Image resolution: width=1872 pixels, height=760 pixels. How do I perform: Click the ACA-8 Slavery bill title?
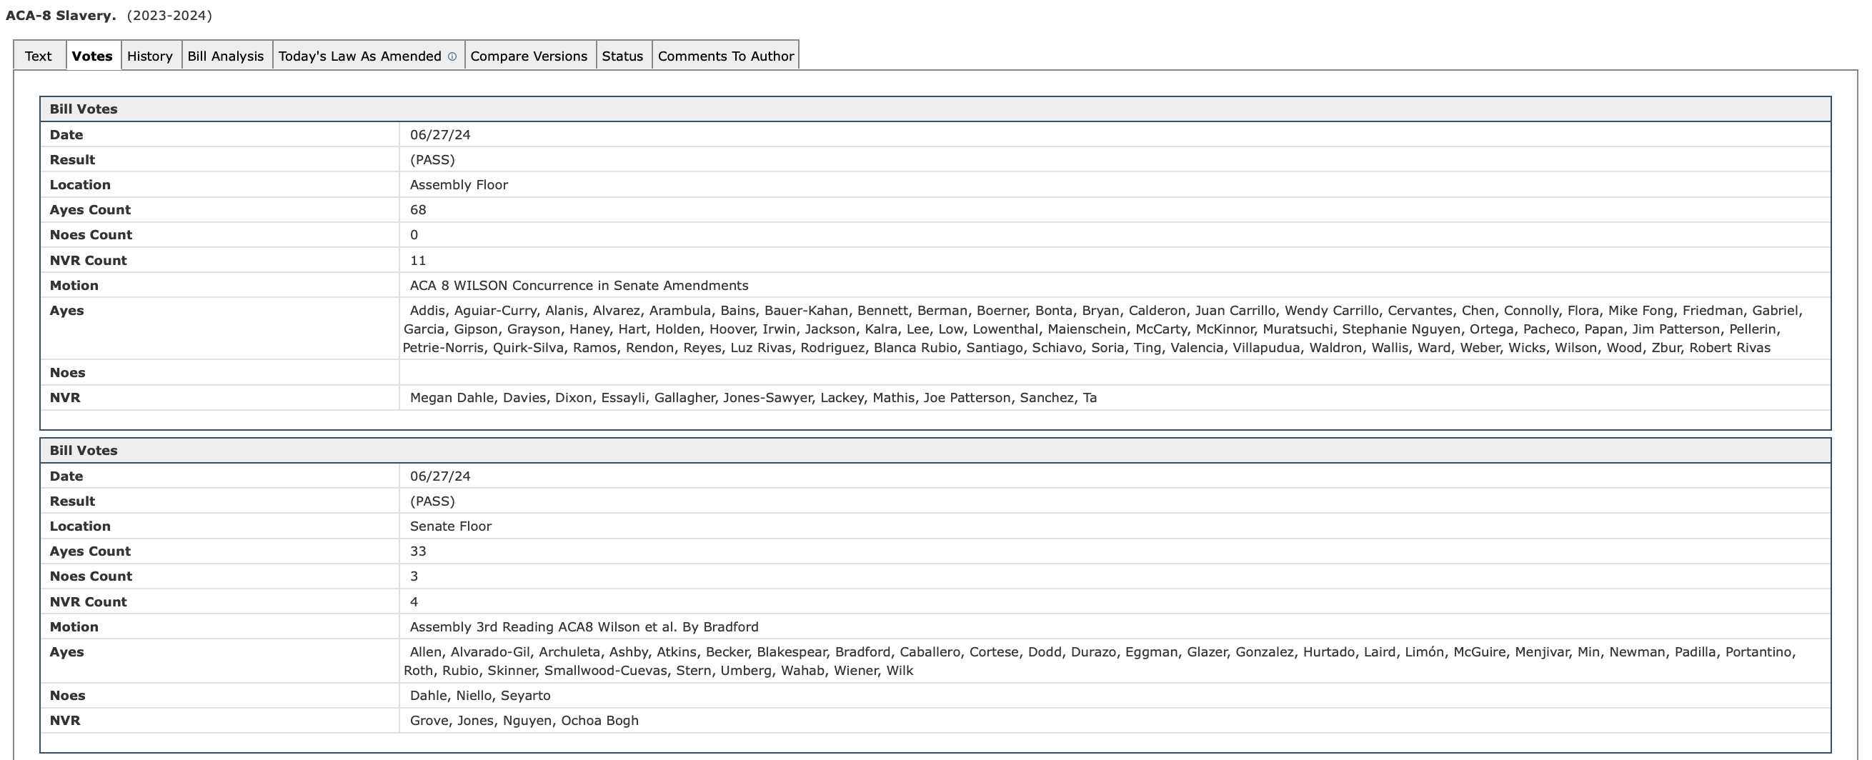pos(61,15)
